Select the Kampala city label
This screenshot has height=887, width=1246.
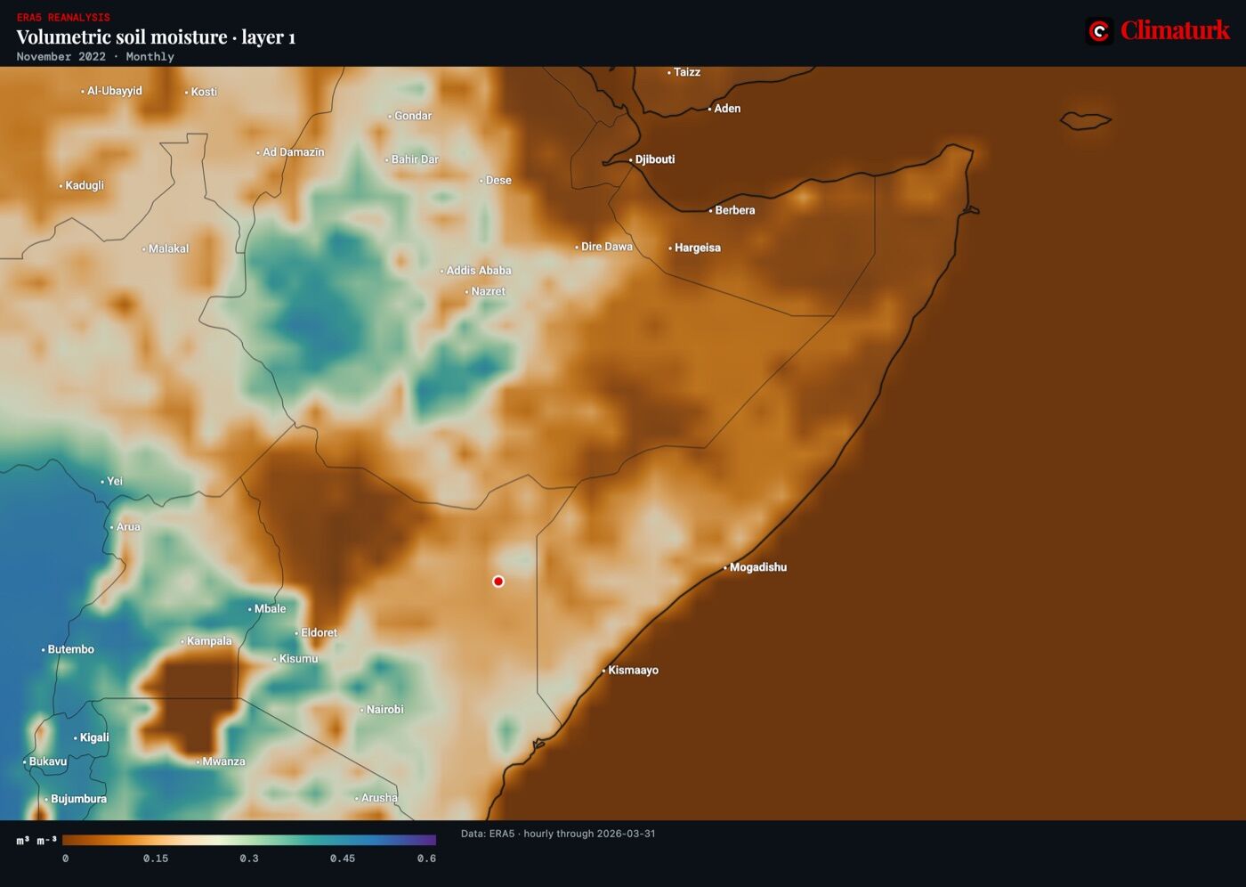point(209,641)
